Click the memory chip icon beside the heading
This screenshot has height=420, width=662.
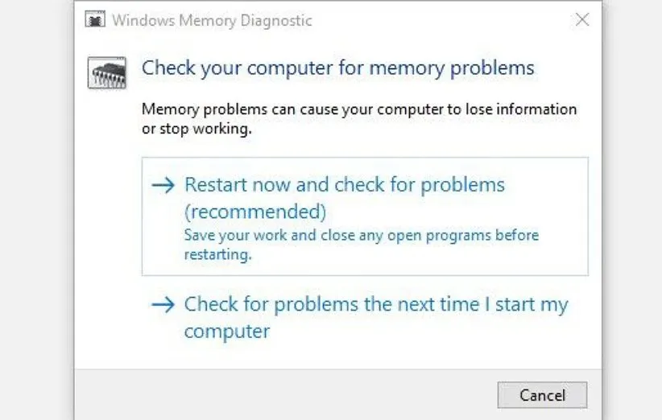coord(104,72)
